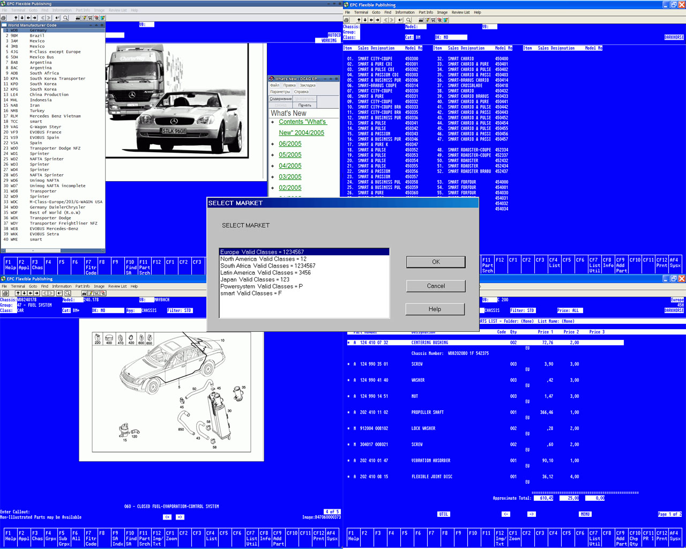Viewport: 686px width, 549px height.
Task: Open the 06/2005 What's New link
Action: click(290, 144)
